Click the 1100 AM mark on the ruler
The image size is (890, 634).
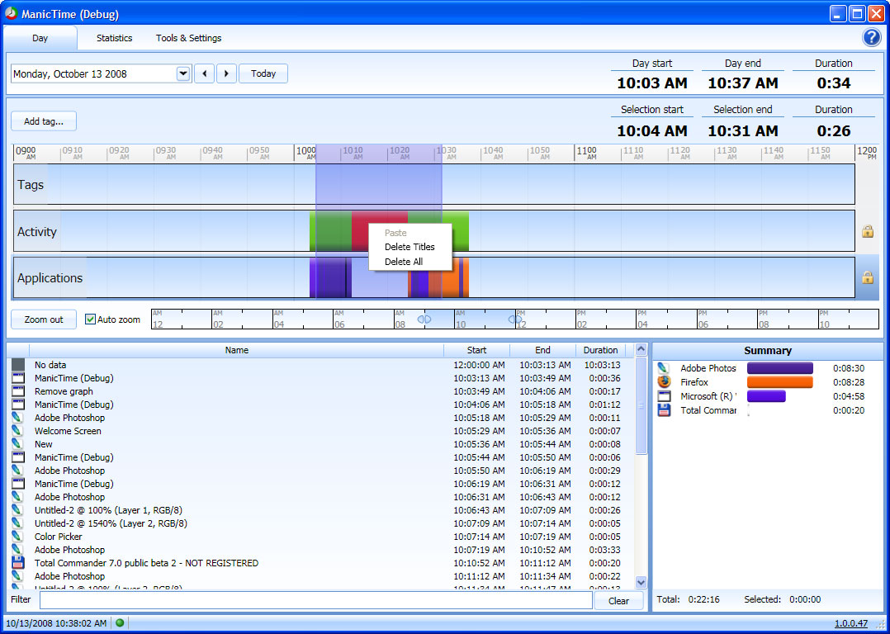point(586,152)
